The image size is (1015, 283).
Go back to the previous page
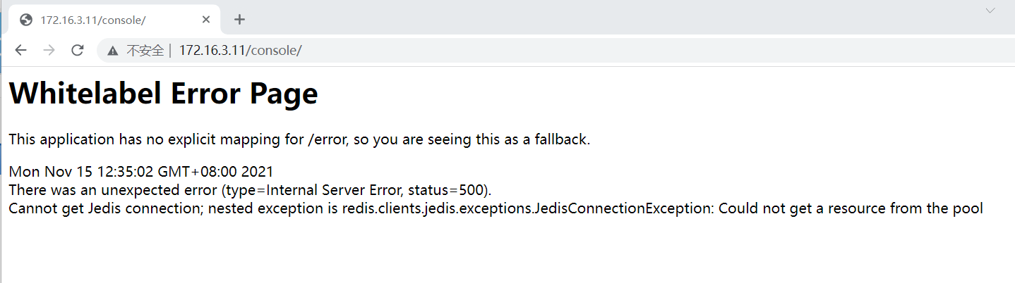20,50
